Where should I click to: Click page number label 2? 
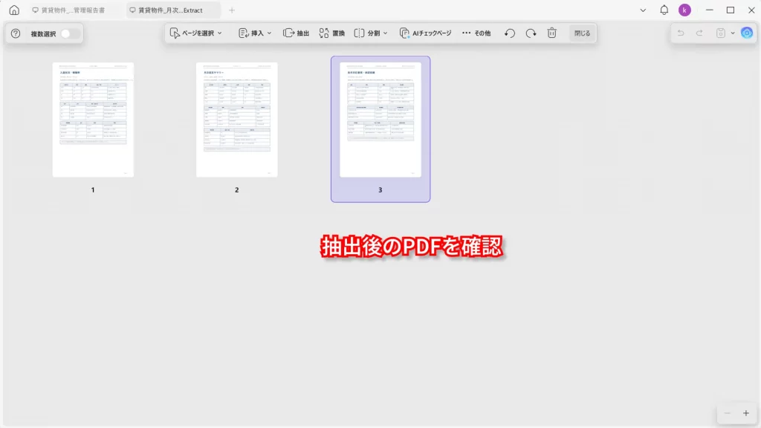(237, 189)
